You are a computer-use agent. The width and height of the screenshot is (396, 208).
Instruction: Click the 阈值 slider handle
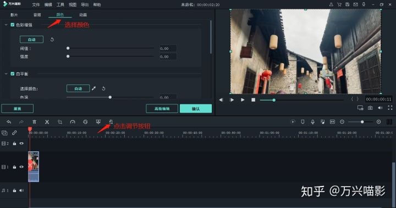point(68,48)
